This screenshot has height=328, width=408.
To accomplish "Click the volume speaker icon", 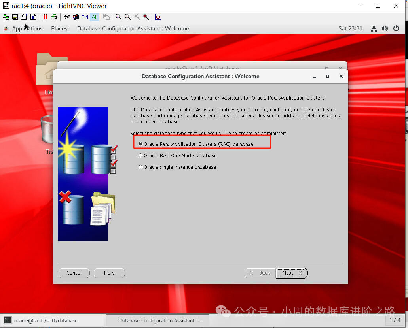I will 385,28.
